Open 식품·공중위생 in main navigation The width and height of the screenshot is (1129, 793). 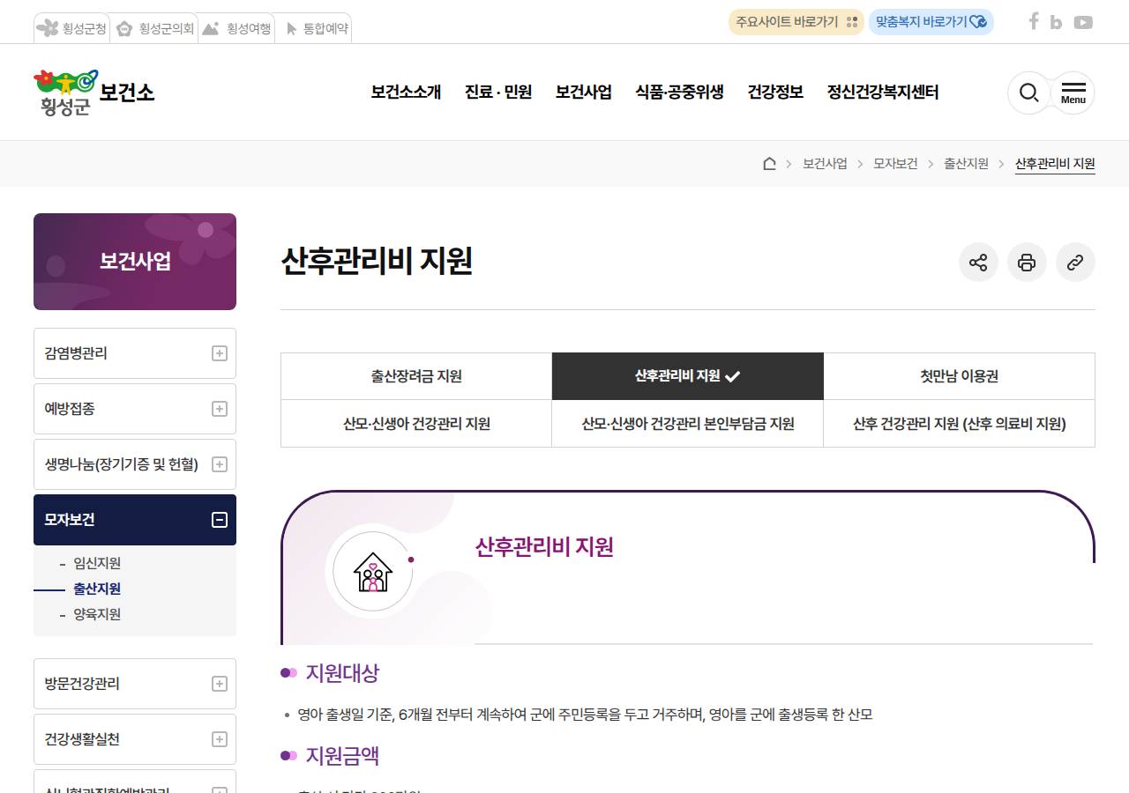click(x=679, y=92)
